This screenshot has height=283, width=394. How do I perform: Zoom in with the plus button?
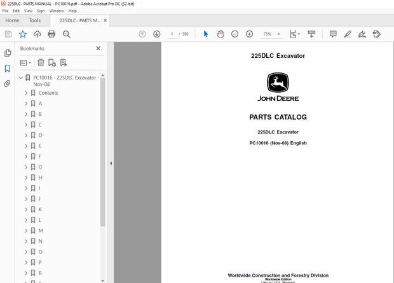pos(249,34)
